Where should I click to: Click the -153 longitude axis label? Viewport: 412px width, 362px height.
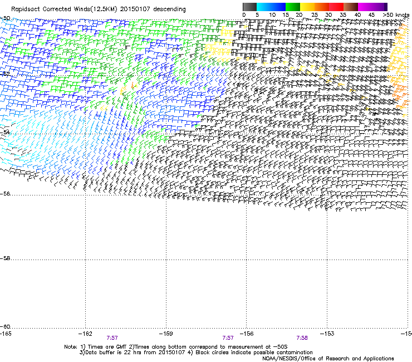(327, 334)
